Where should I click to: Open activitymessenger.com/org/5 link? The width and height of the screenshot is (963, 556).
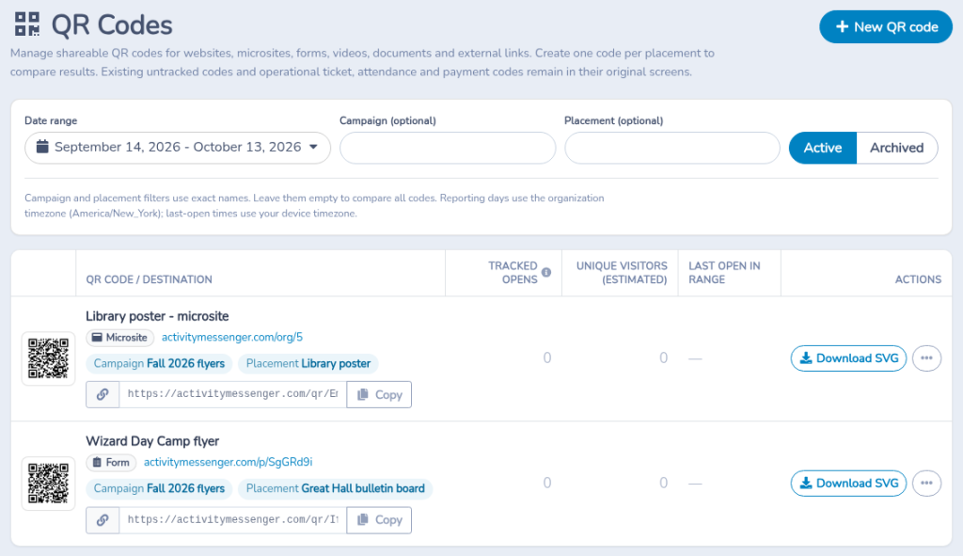[x=232, y=338]
